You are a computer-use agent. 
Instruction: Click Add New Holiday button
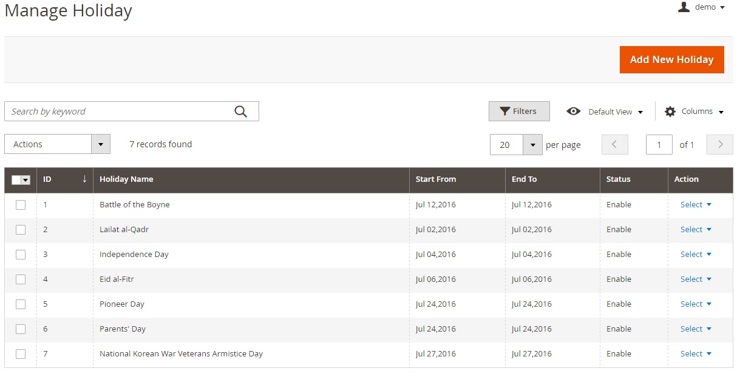(x=671, y=59)
